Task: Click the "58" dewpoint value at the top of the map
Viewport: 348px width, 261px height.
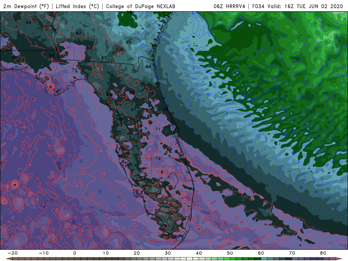Action: (129, 12)
